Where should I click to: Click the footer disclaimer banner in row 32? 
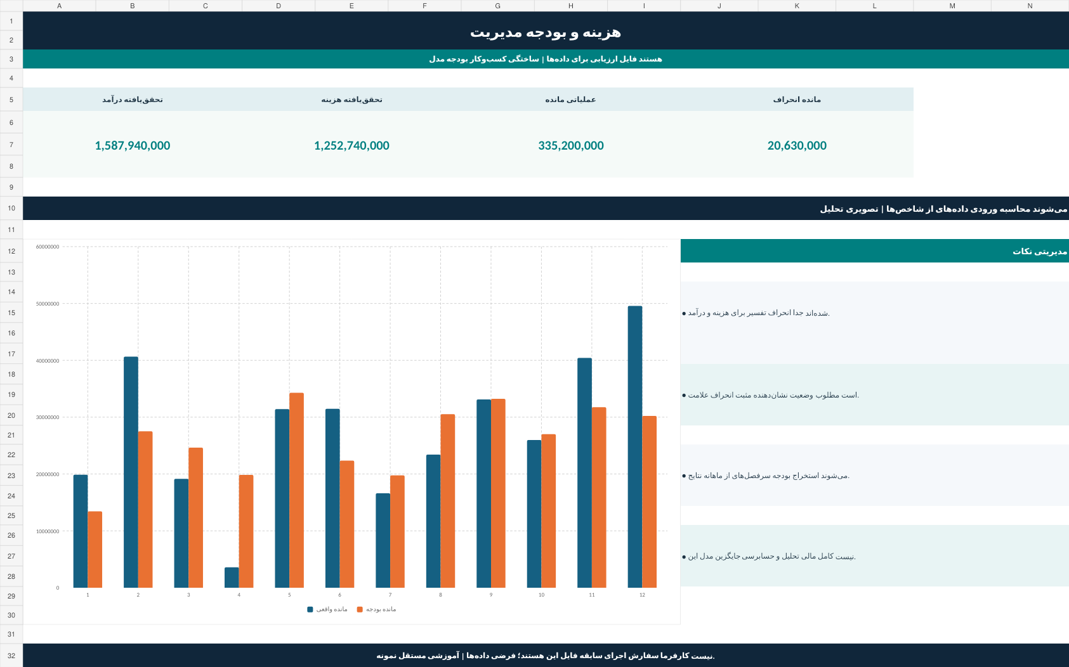click(x=546, y=655)
